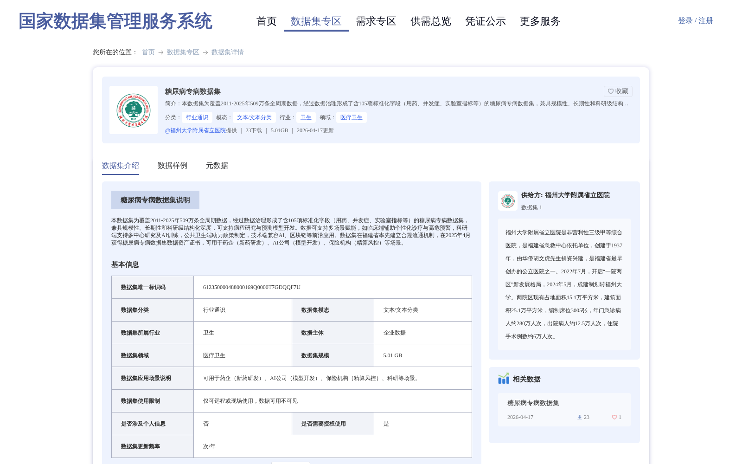Click the 是否涉及个人信息 label cell
The height and width of the screenshot is (464, 742).
(x=153, y=424)
